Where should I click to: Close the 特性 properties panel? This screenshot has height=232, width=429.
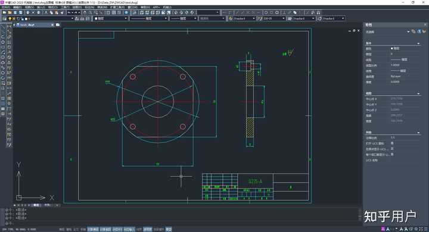[x=425, y=24]
